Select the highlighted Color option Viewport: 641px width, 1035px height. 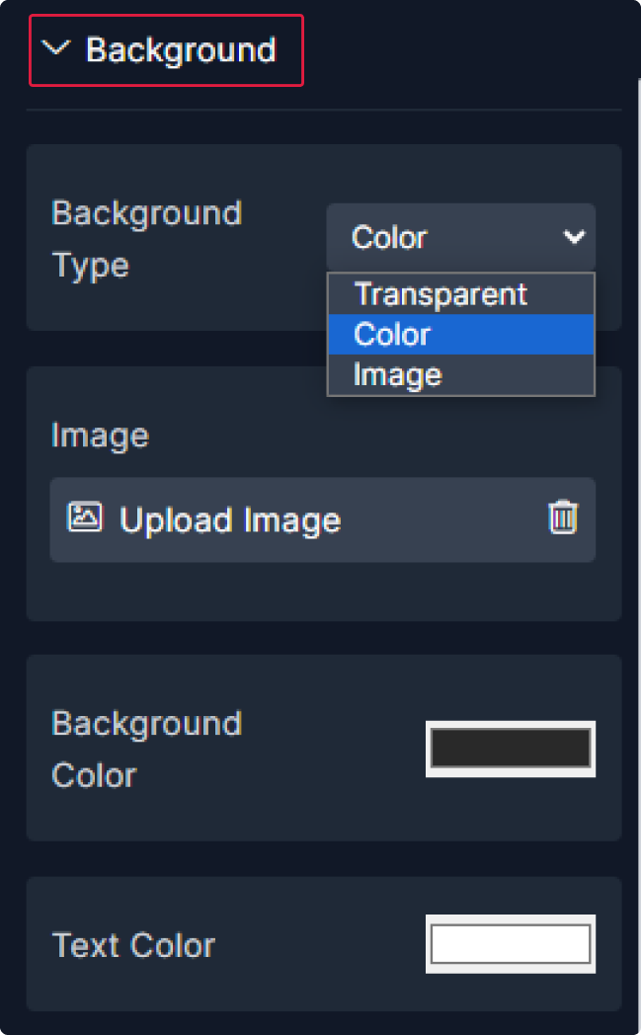tap(460, 335)
